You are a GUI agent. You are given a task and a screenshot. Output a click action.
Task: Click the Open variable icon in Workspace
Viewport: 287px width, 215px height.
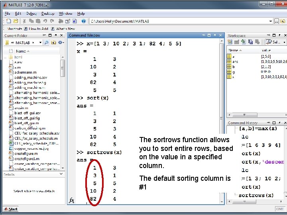click(237, 42)
